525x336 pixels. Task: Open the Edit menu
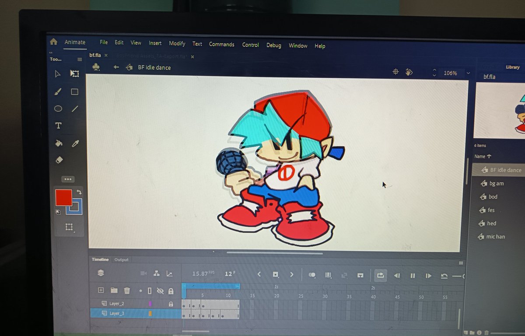pos(119,42)
